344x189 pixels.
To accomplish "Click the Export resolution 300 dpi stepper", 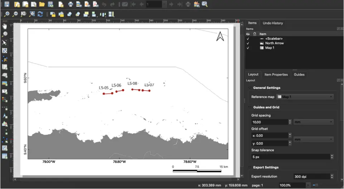I will (x=332, y=177).
